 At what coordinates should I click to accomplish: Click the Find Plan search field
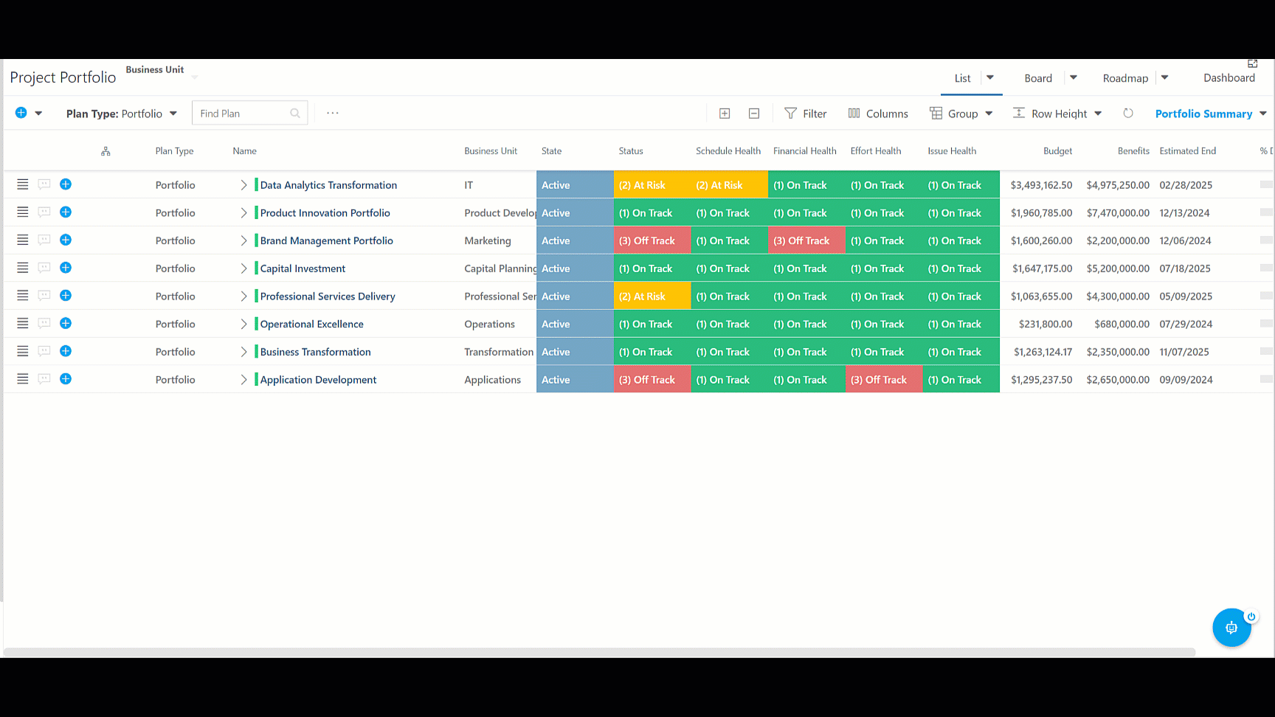pos(250,113)
